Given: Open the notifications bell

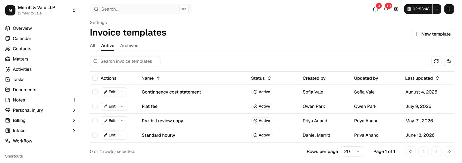Looking at the screenshot, I should pos(386,9).
